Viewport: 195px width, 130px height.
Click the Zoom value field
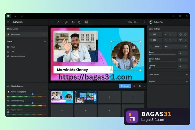point(183,53)
